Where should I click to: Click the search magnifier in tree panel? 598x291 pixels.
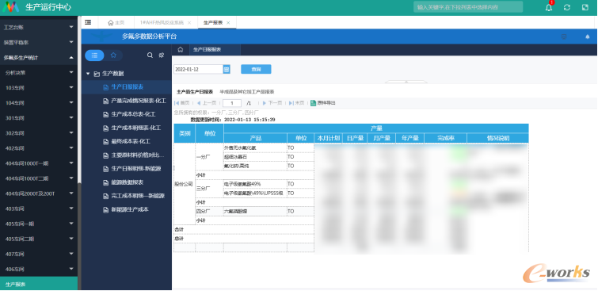(x=150, y=56)
